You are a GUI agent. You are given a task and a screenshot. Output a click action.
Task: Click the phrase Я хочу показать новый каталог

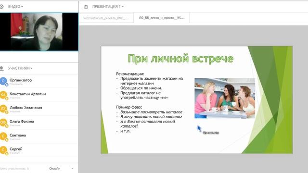click(151, 117)
